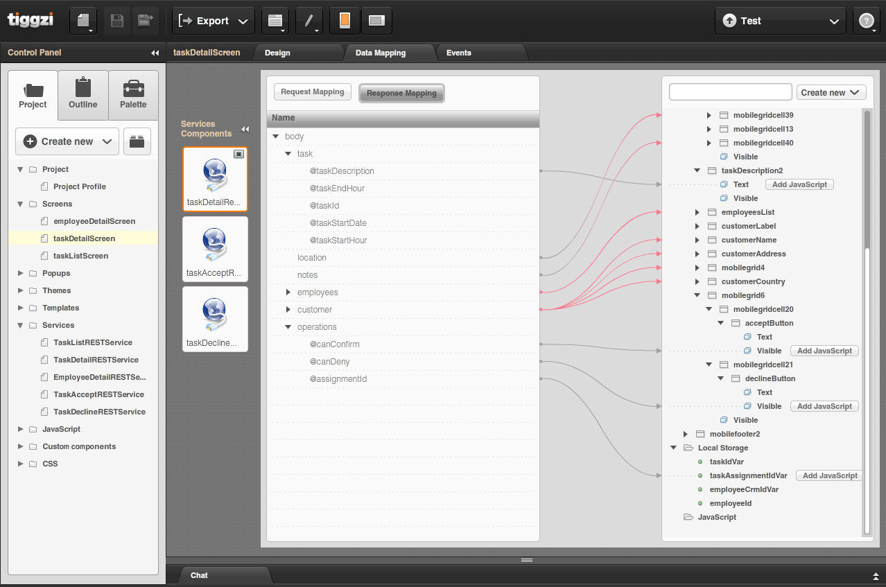The image size is (886, 587).
Task: Click the briefcase icon beside Create new
Action: [137, 141]
